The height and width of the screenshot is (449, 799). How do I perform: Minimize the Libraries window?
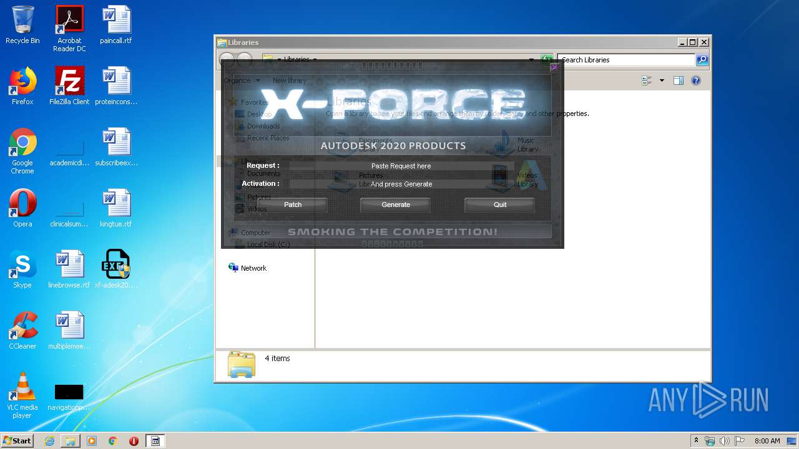pyautogui.click(x=682, y=42)
